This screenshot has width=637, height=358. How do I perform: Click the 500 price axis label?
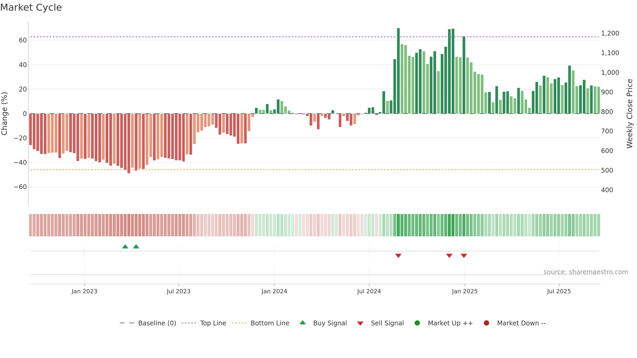(607, 170)
